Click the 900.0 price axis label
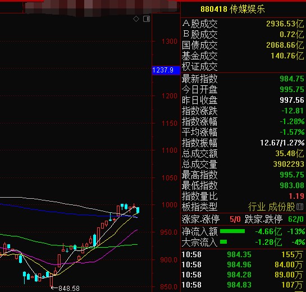 pyautogui.click(x=169, y=260)
